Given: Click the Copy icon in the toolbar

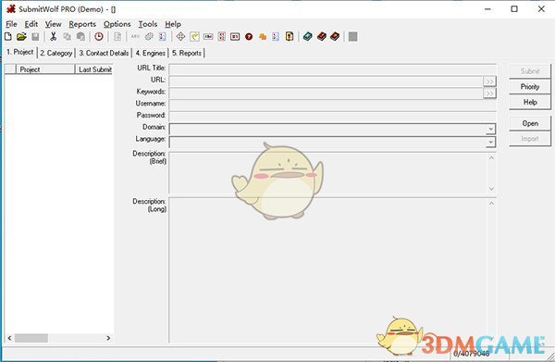Looking at the screenshot, I should tap(67, 36).
